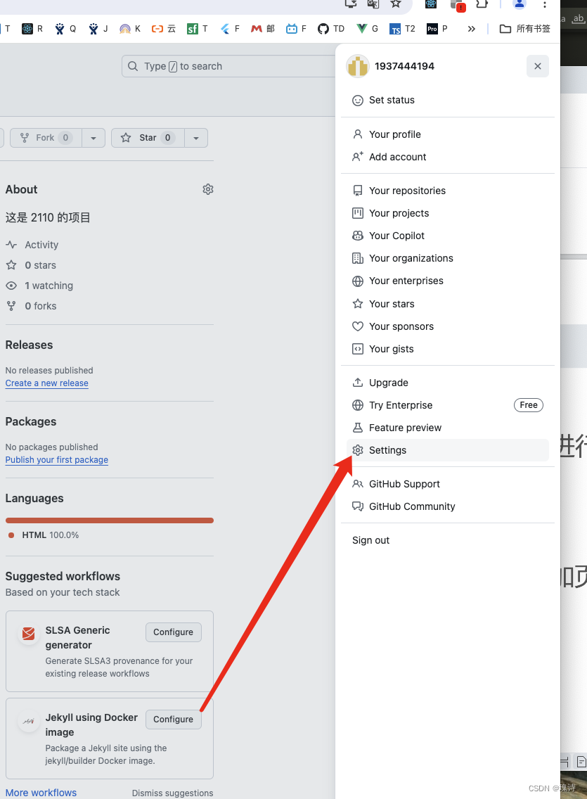Image resolution: width=587 pixels, height=799 pixels.
Task: Click Publish your first package
Action: pyautogui.click(x=56, y=459)
